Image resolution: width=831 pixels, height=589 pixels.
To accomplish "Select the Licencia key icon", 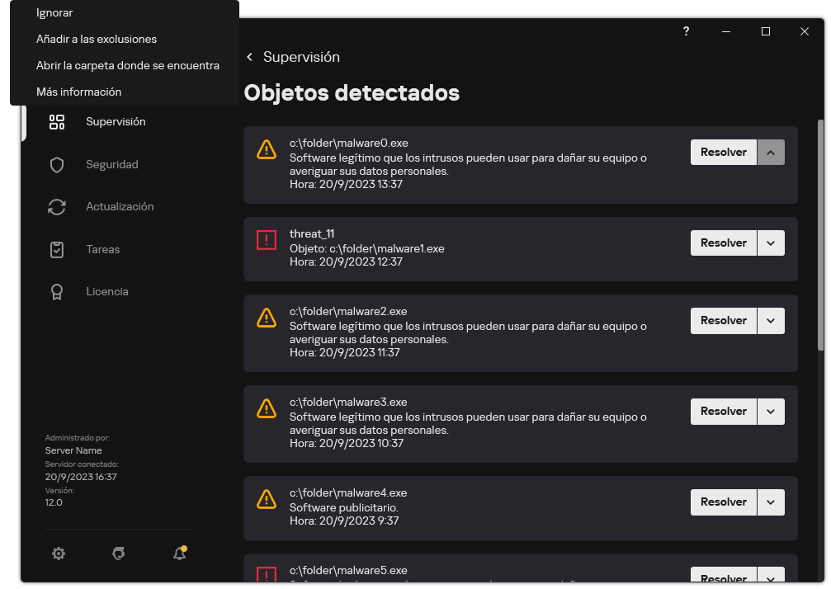I will coord(56,291).
